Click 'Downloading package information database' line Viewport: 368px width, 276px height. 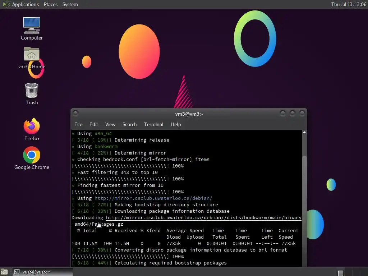pos(172,211)
